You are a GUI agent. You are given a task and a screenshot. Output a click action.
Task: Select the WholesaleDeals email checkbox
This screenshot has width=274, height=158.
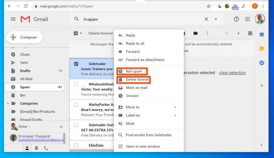[x=76, y=84]
